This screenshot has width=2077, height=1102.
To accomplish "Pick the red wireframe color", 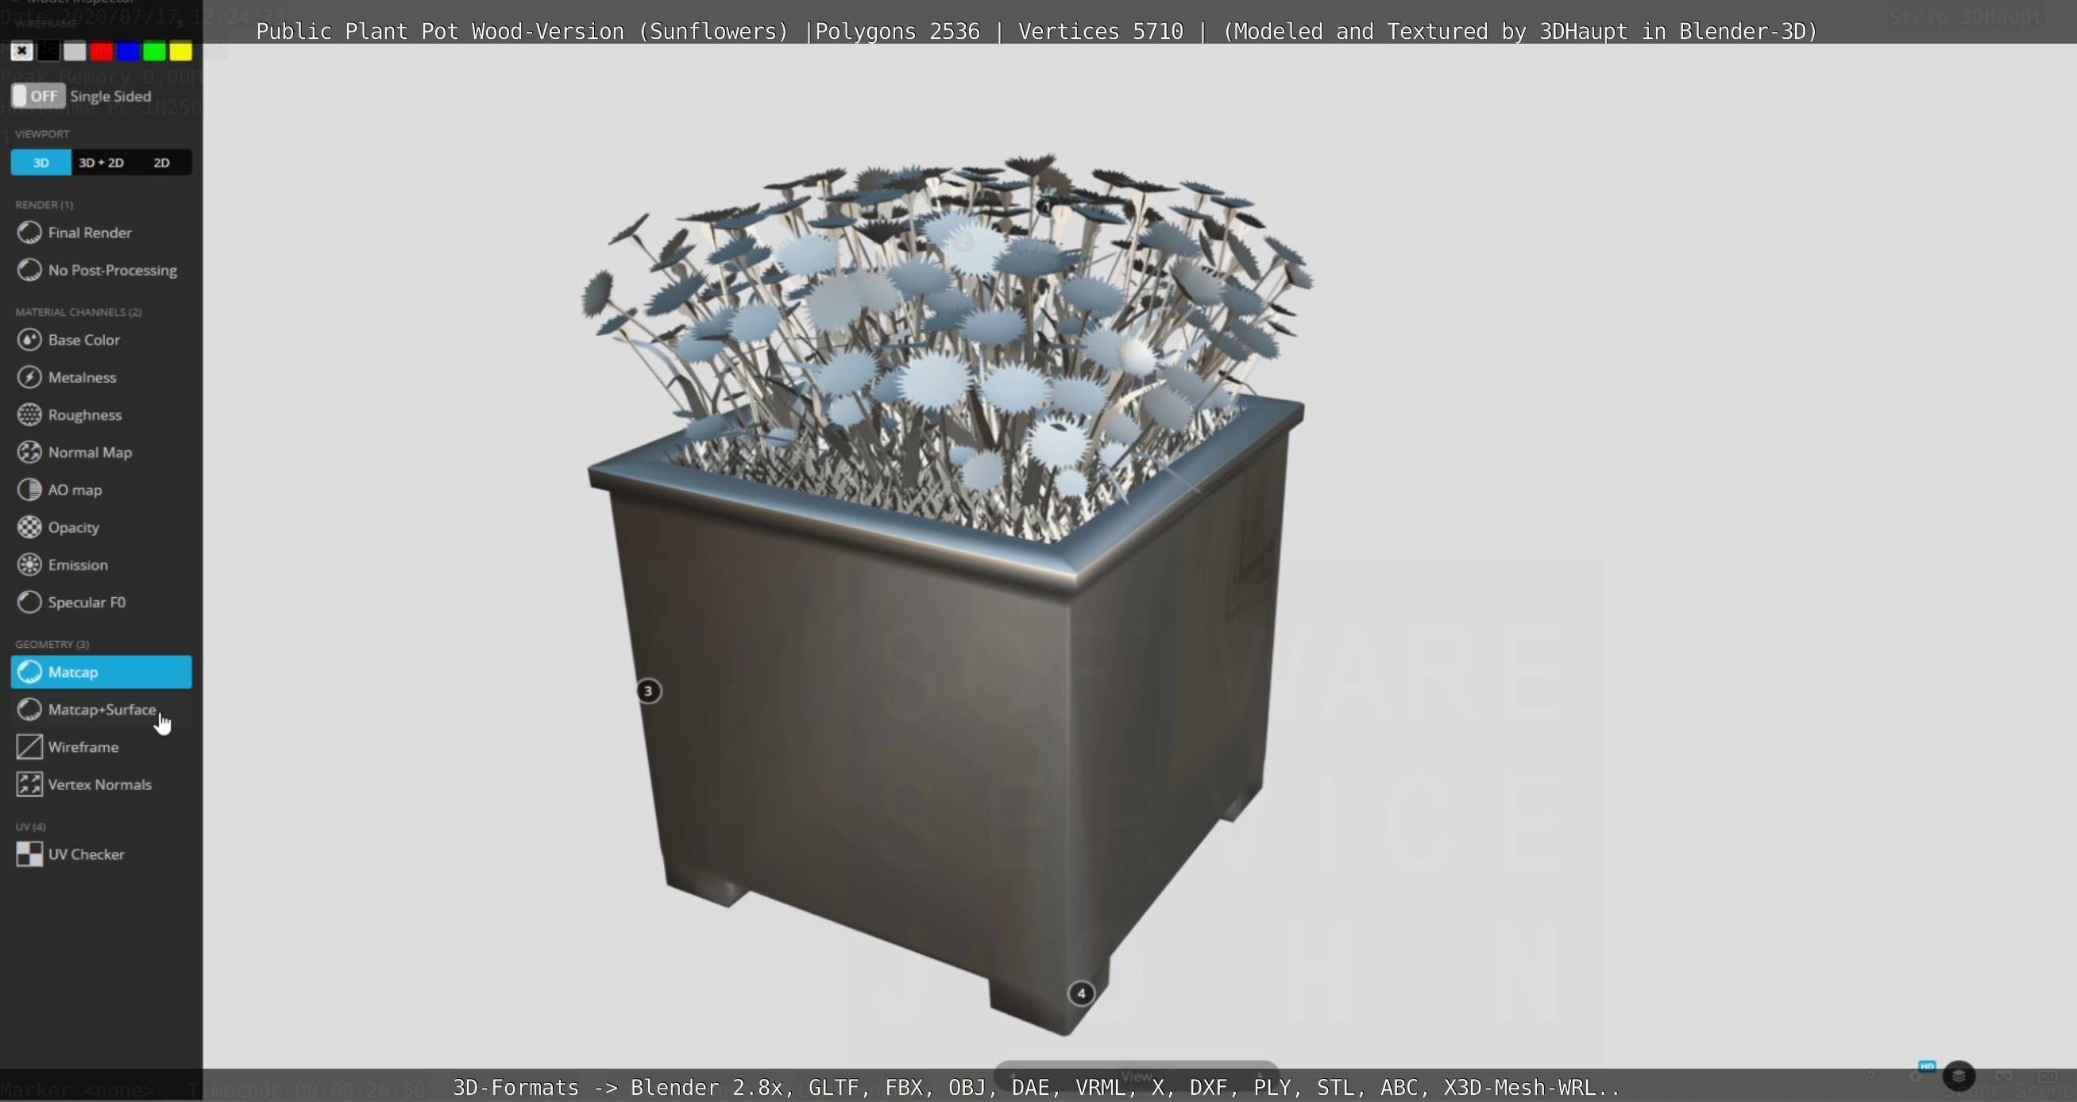I will pos(102,52).
